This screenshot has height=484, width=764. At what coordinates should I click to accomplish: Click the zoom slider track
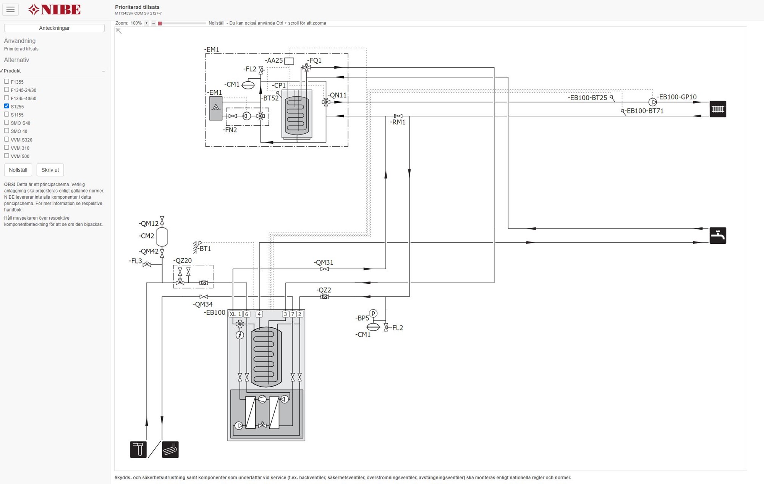click(182, 23)
